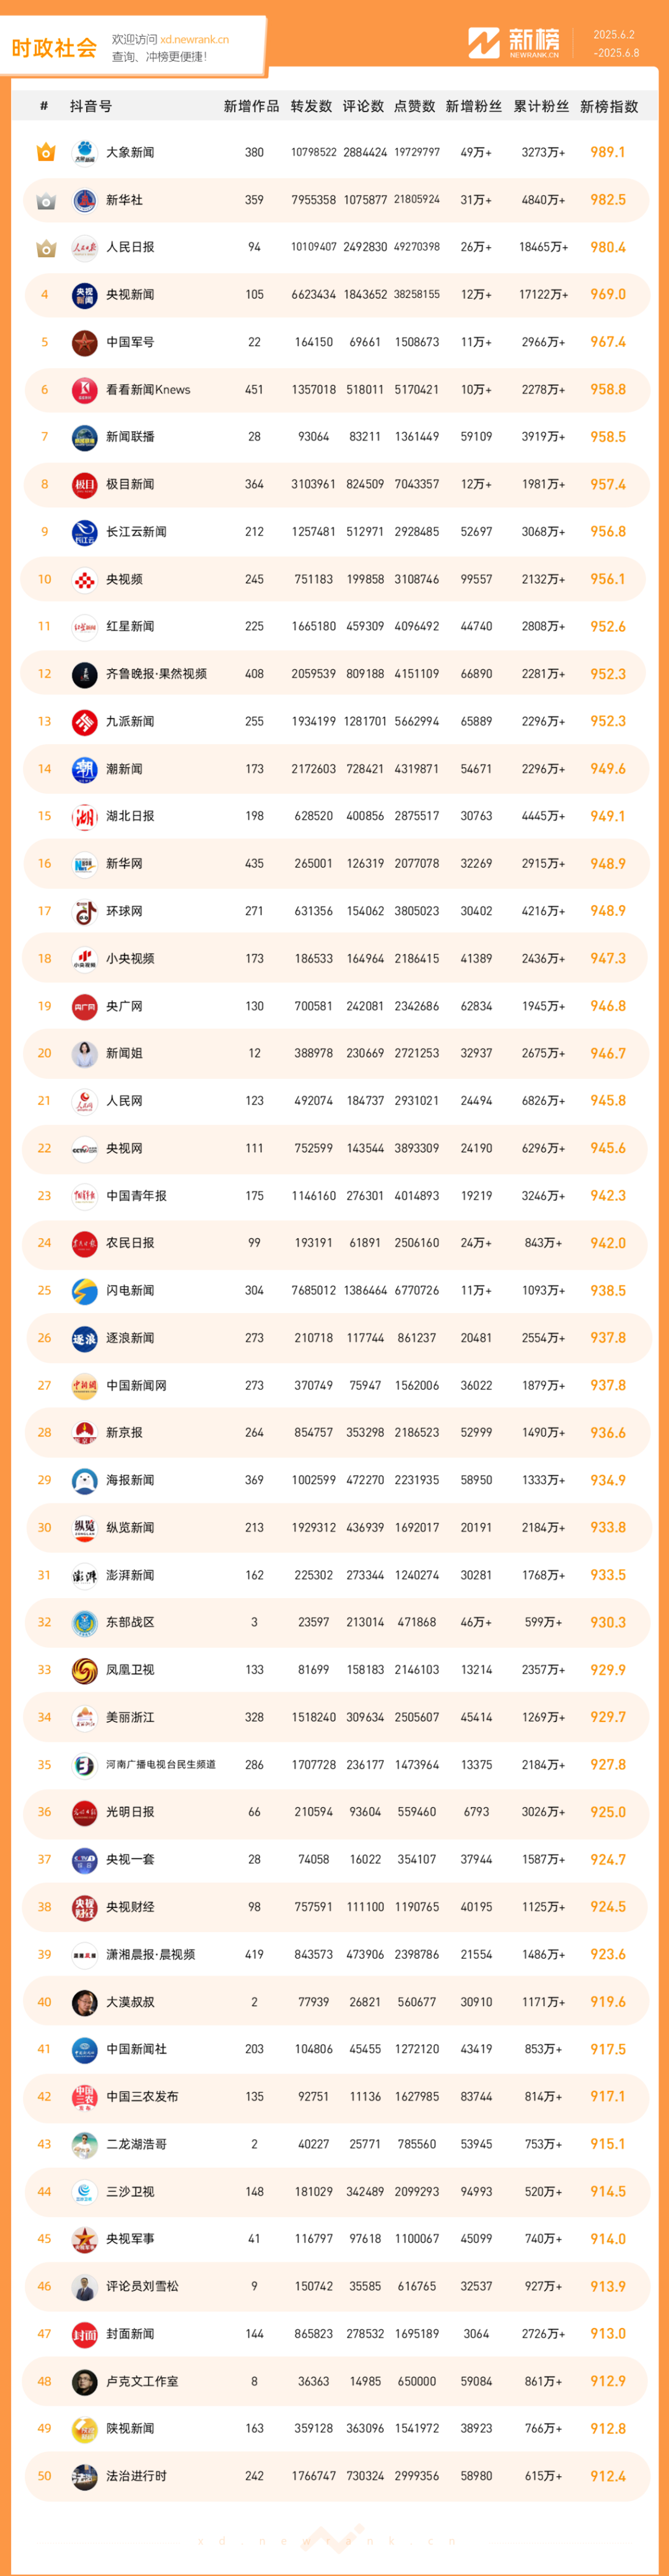The image size is (669, 2576).
Task: Click the 点赞数 column header
Action: click(x=415, y=106)
